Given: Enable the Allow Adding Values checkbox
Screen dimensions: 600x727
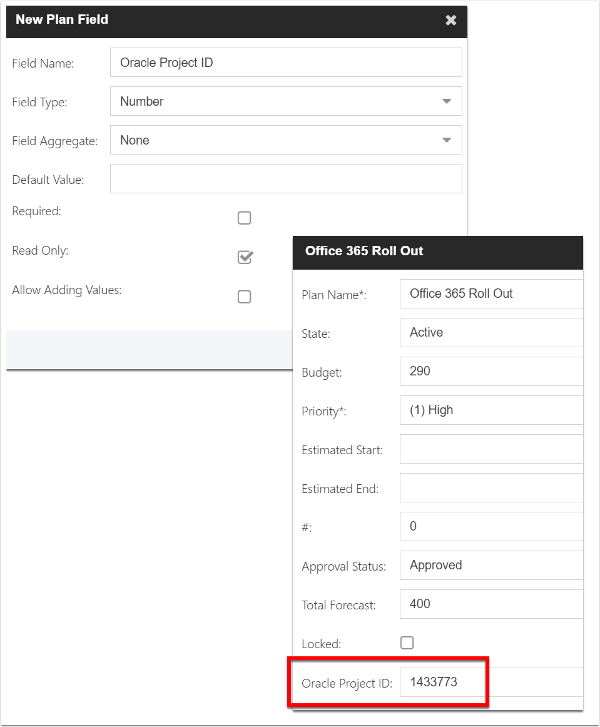Looking at the screenshot, I should coord(245,297).
